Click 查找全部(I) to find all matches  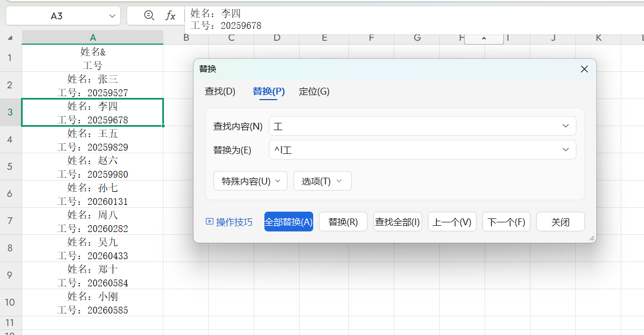[397, 221]
